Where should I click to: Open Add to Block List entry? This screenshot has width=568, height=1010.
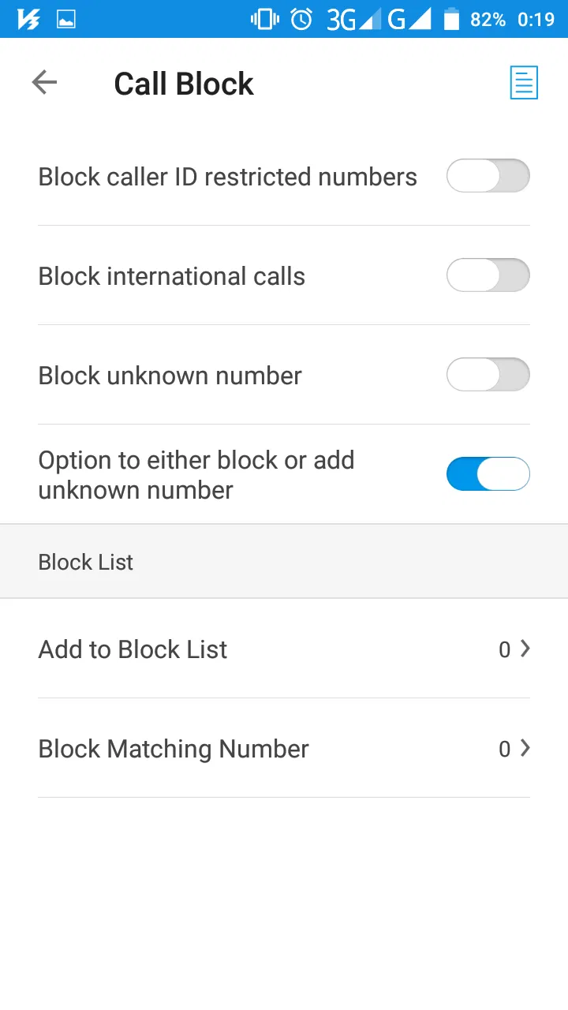point(133,649)
